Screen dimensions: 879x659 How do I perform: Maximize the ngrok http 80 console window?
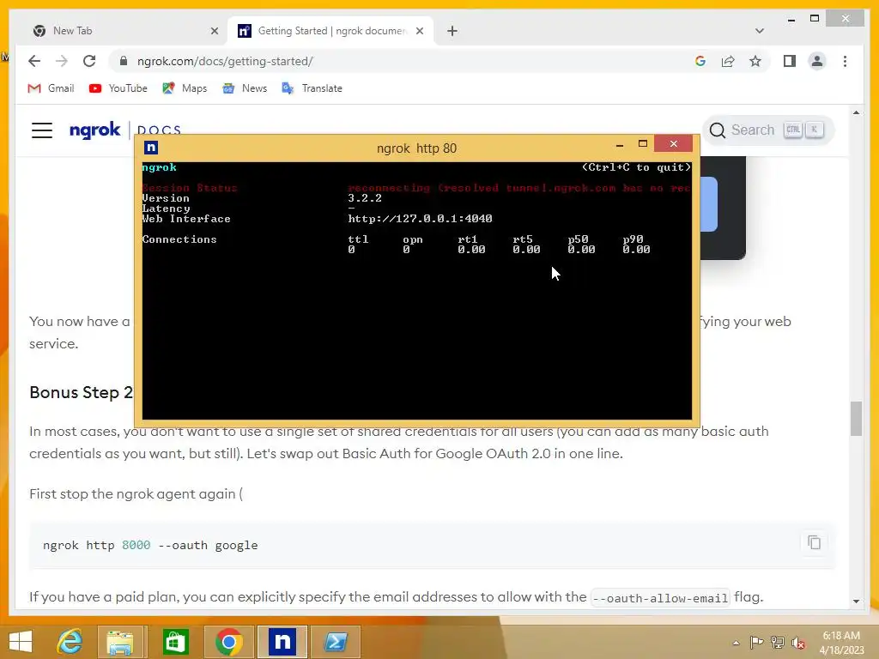click(x=643, y=144)
